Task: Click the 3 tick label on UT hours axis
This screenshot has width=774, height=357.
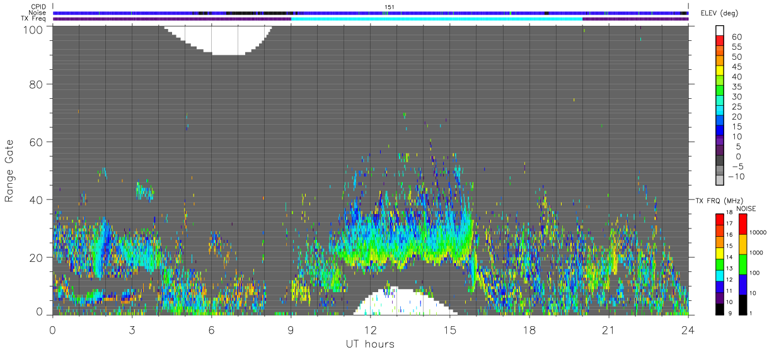Action: [132, 330]
